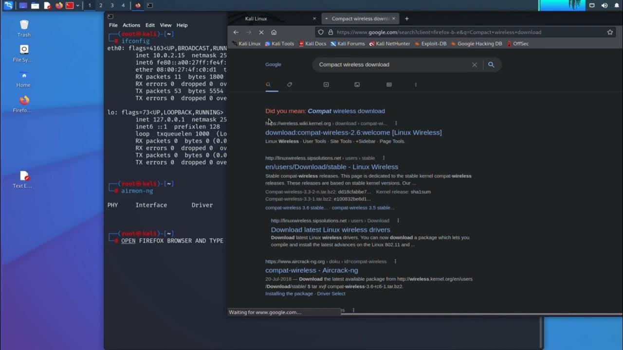Viewport: 623px width, 350px height.
Task: Open the Google Hacking DB bookmark
Action: 476,44
